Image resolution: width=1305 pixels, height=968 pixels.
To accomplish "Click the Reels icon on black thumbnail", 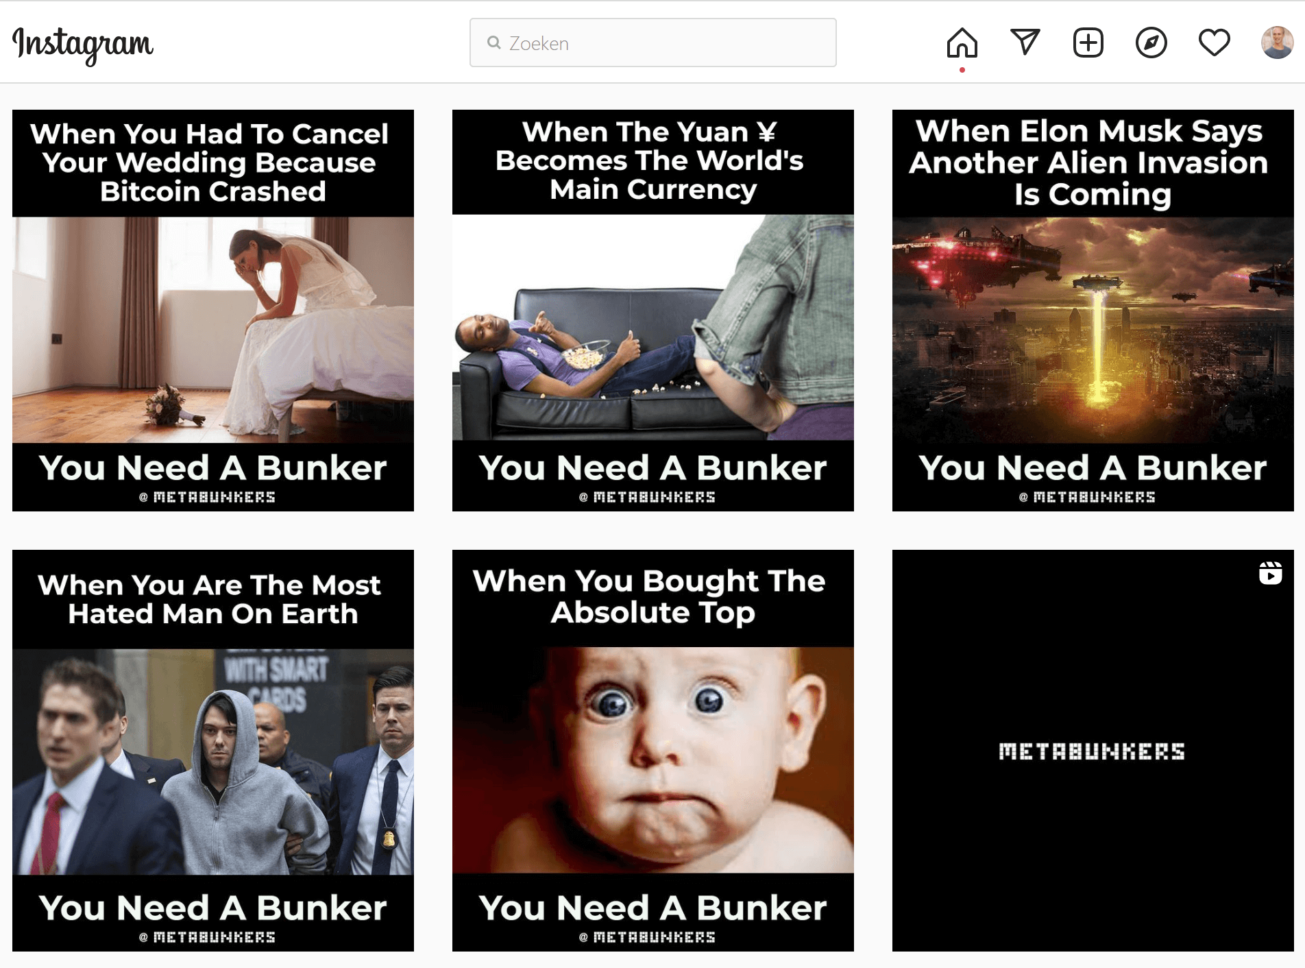I will (1270, 573).
